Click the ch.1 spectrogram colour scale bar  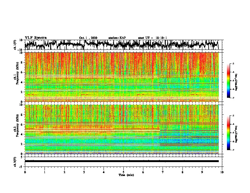click(x=228, y=81)
